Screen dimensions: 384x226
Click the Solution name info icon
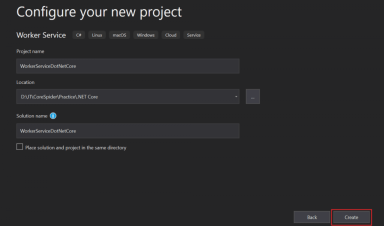(53, 116)
